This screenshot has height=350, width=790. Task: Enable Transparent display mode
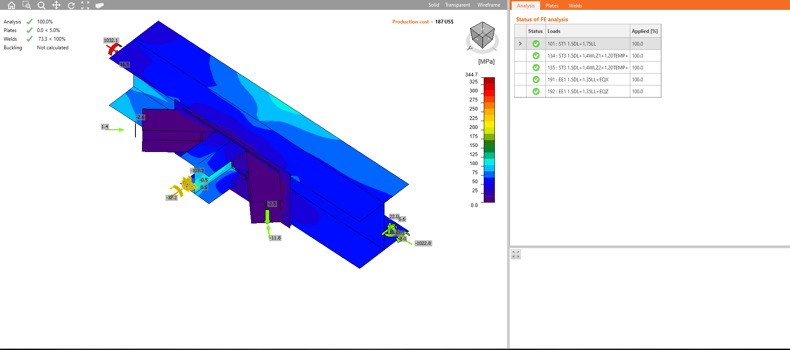pos(457,5)
